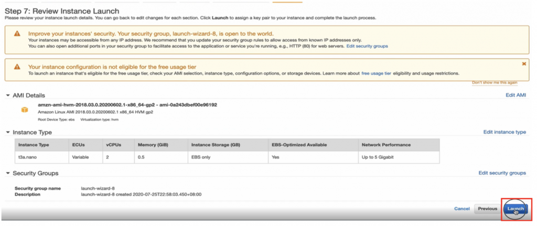Click the Amazon Linux AMI description line

click(x=95, y=112)
